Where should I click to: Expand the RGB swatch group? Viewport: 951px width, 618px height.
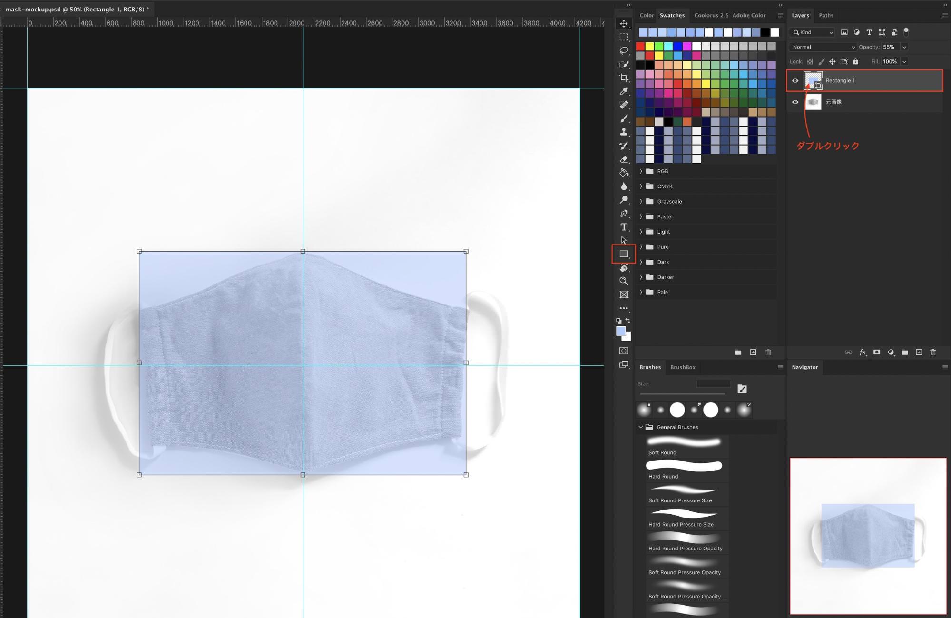coord(641,171)
